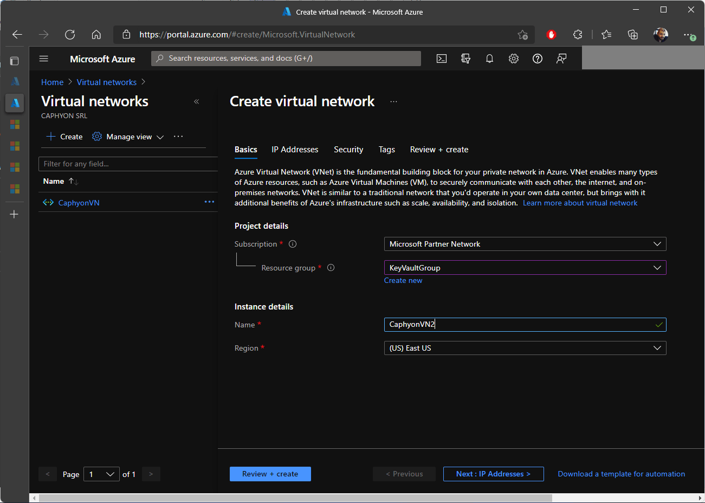705x503 pixels.
Task: Switch to the Review + create tab
Action: [439, 150]
